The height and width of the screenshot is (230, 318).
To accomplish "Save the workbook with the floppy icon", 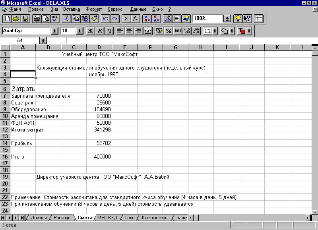I will [x=25, y=19].
